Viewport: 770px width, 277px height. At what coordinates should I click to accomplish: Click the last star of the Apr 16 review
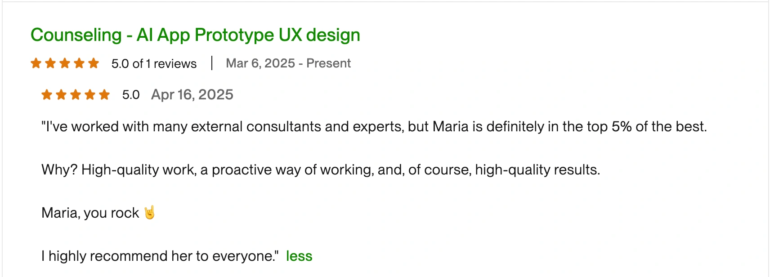[104, 95]
